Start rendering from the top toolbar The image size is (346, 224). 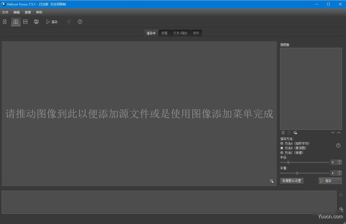[x=52, y=22]
